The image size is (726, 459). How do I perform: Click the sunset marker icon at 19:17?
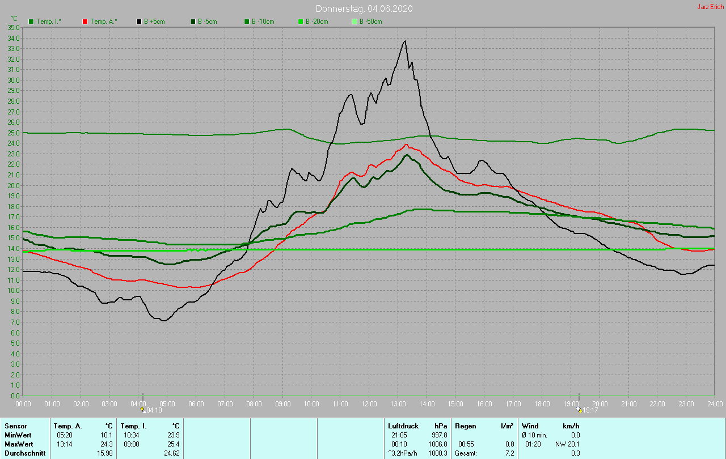click(579, 409)
